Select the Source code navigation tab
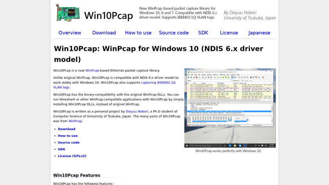Screen dimensions: 329x185 coord(174,33)
